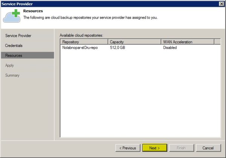Click the cloud plus wizard icon
The width and height of the screenshot is (226, 158).
pyautogui.click(x=12, y=16)
